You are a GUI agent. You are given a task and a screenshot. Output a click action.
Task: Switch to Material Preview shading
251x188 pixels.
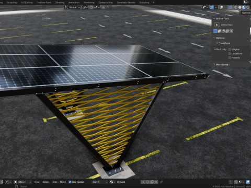click(x=244, y=7)
